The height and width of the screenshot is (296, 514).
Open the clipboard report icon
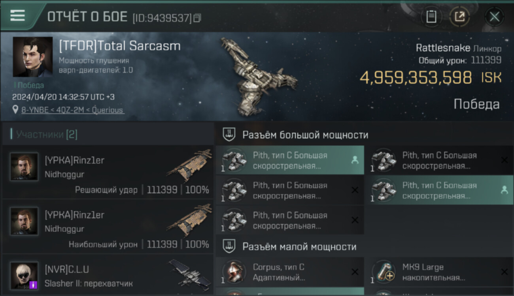click(x=431, y=17)
